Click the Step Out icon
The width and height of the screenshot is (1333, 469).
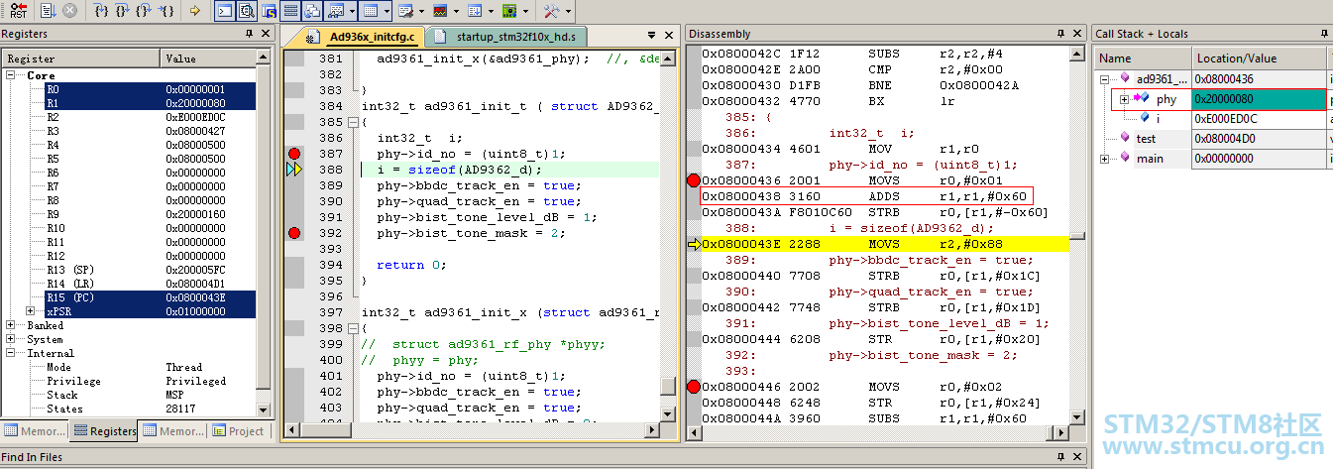(144, 11)
